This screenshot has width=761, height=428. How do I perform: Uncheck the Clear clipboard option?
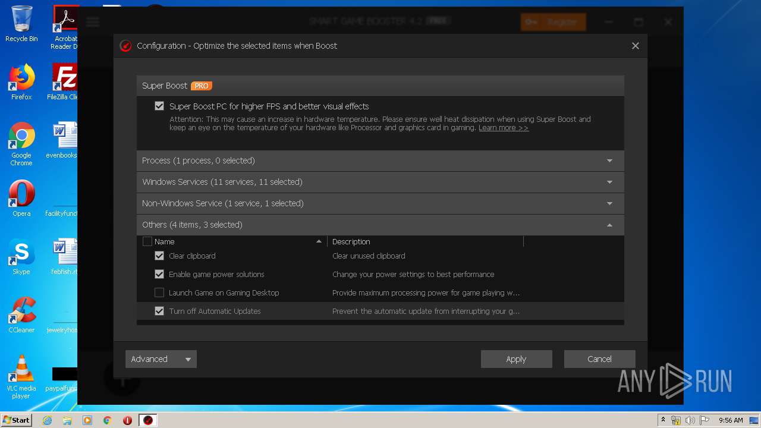pyautogui.click(x=159, y=256)
